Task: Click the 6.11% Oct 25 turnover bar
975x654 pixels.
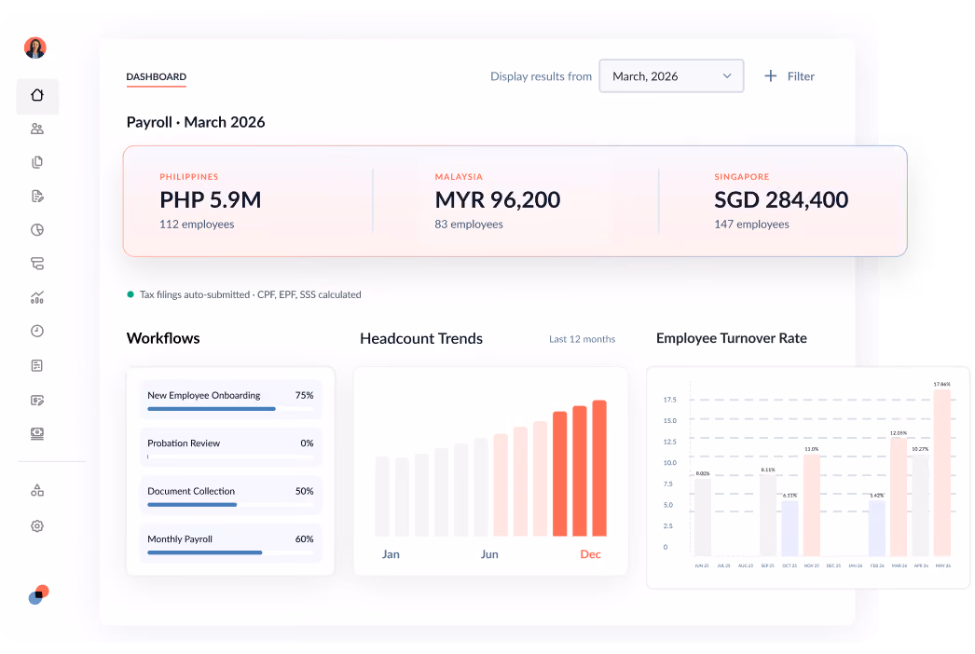Action: point(790,528)
